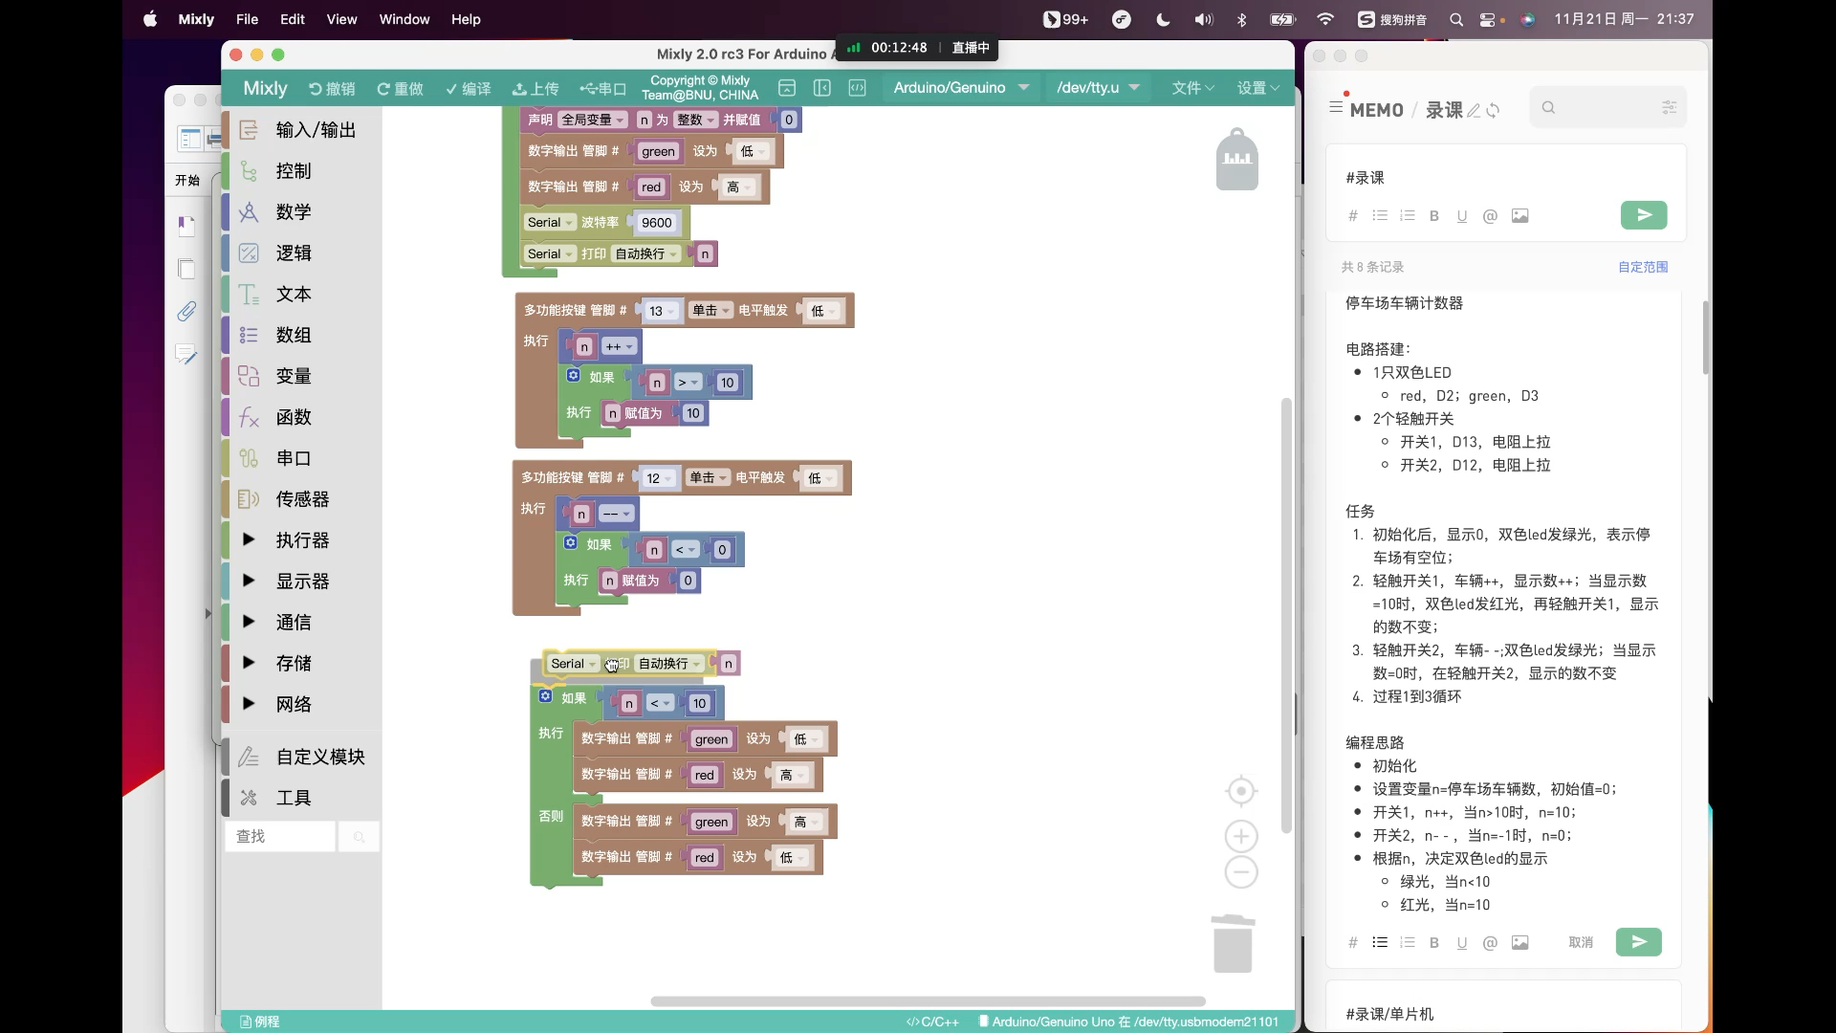This screenshot has height=1033, width=1836.
Task: Open the Window menu
Action: (404, 19)
